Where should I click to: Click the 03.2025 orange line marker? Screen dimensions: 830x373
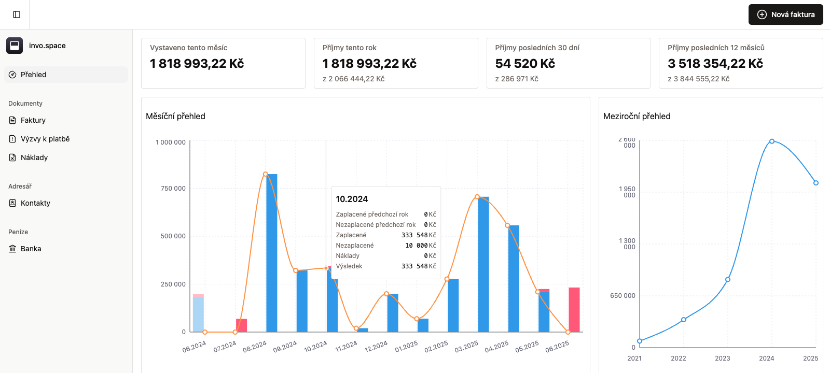(x=477, y=197)
